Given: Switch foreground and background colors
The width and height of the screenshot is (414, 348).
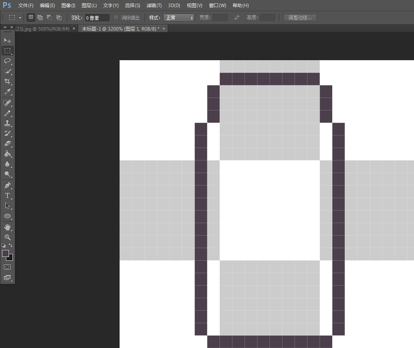Looking at the screenshot, I should (x=11, y=245).
